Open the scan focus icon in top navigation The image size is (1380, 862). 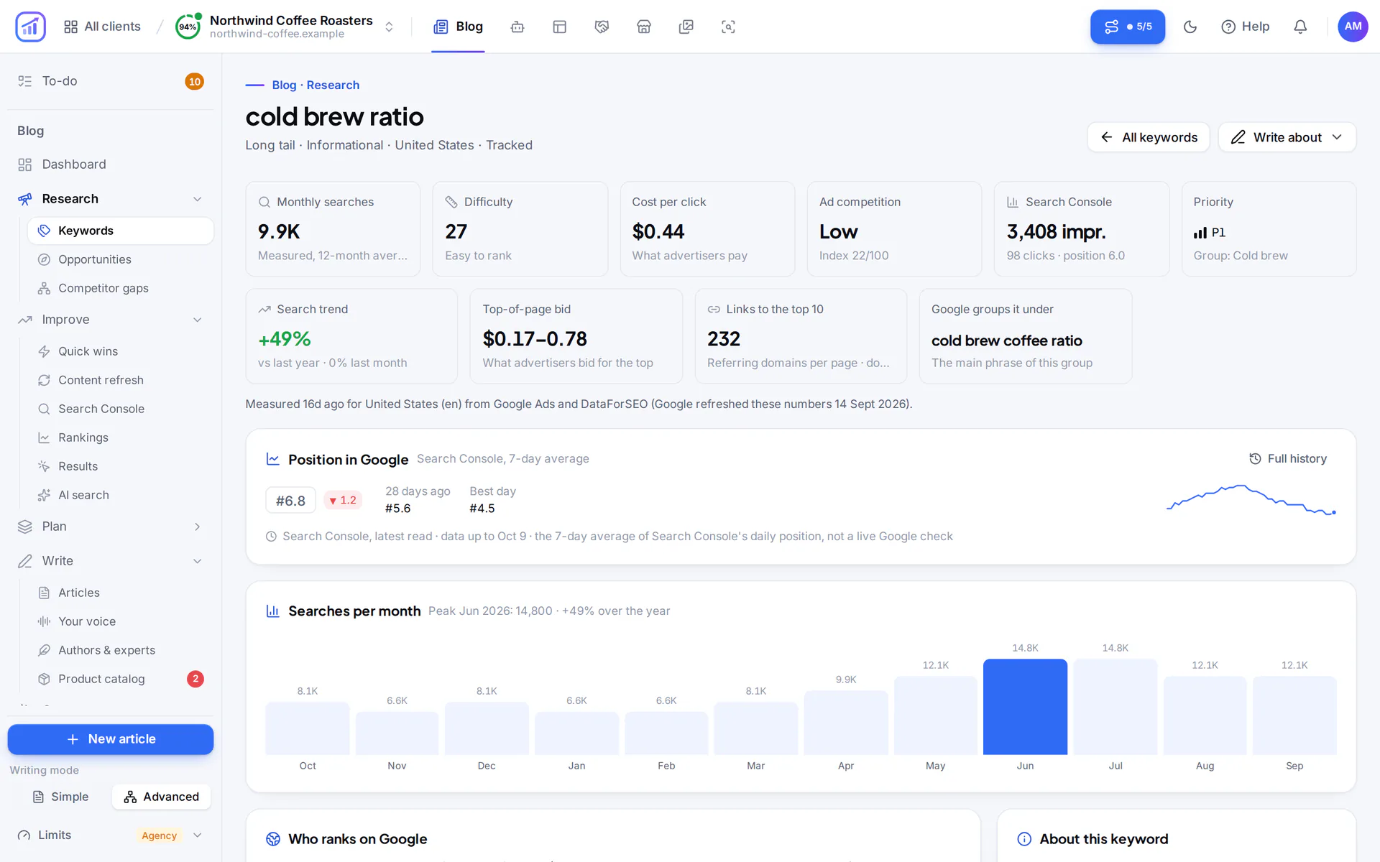click(728, 27)
